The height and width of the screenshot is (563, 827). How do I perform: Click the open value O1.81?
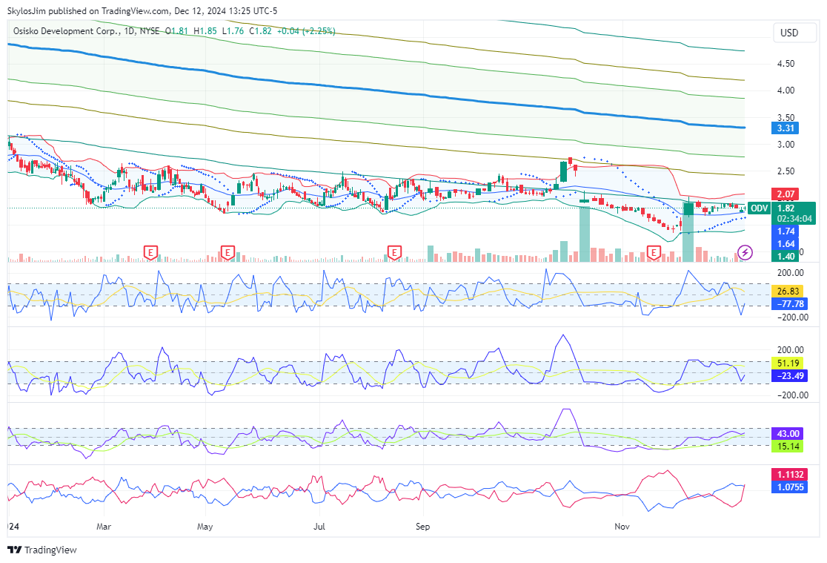pos(176,31)
